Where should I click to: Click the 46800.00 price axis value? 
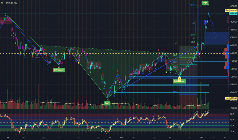click(x=234, y=6)
